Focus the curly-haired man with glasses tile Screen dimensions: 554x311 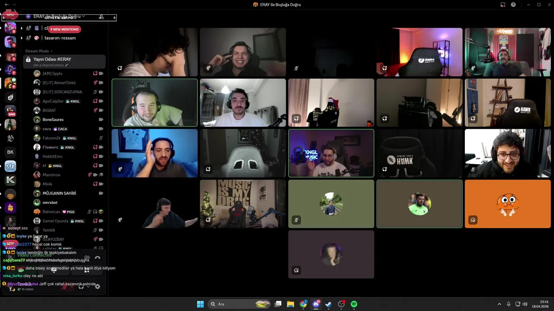click(x=508, y=153)
